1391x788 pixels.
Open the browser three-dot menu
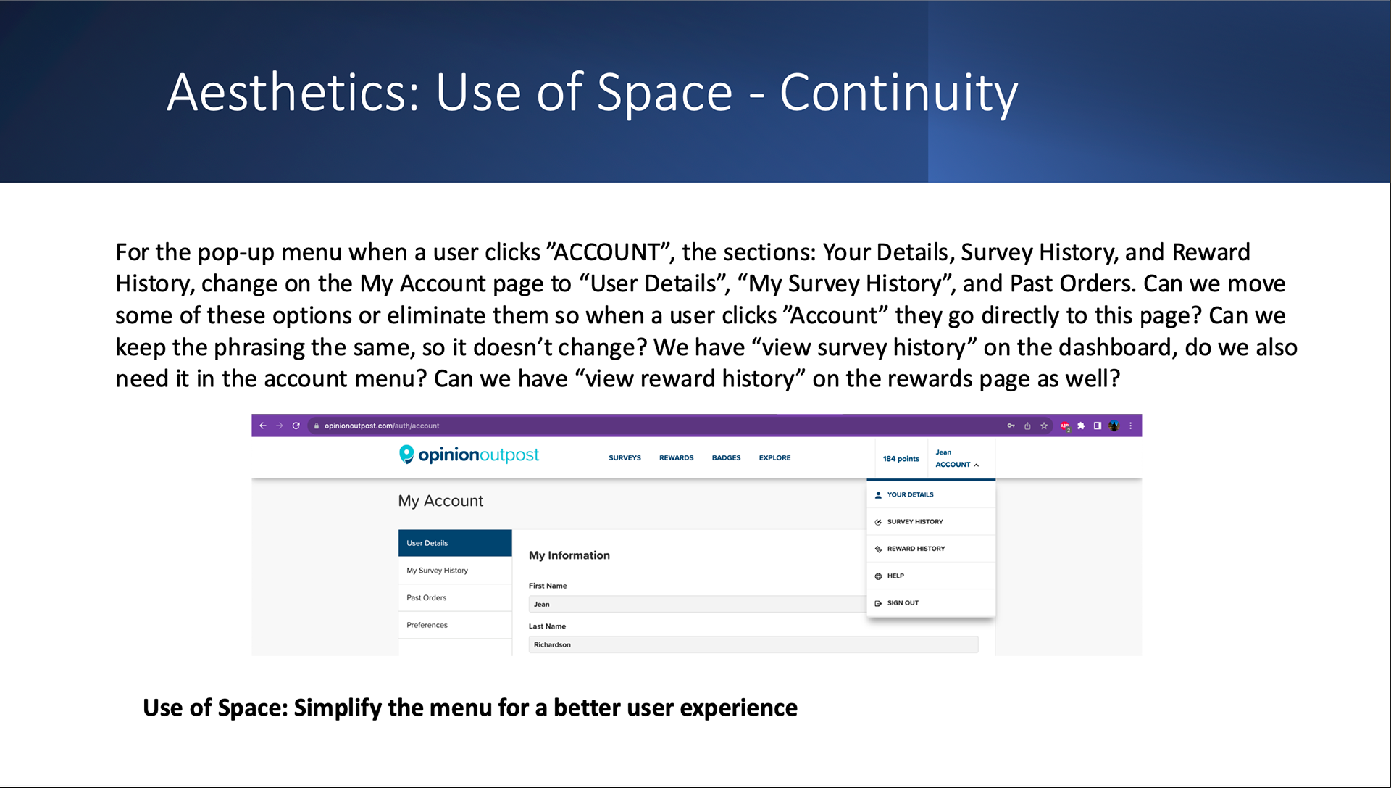click(x=1130, y=426)
